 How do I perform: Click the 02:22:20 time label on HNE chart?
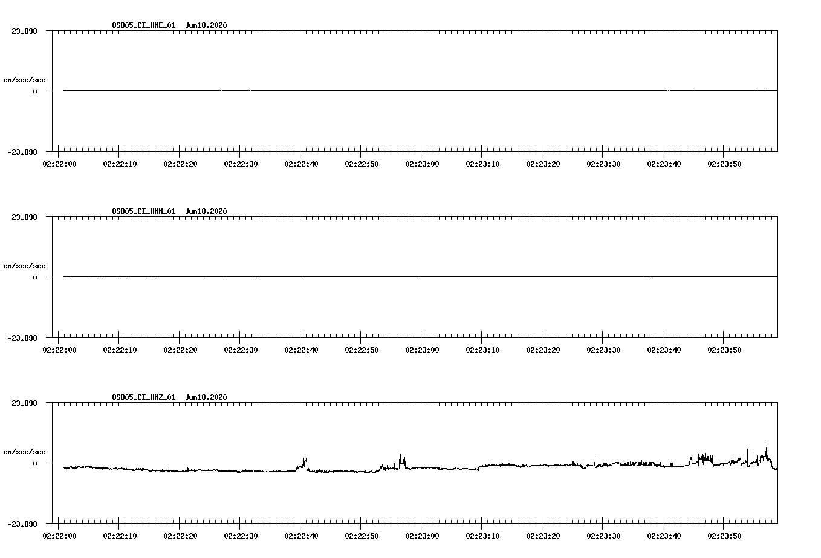(x=180, y=164)
